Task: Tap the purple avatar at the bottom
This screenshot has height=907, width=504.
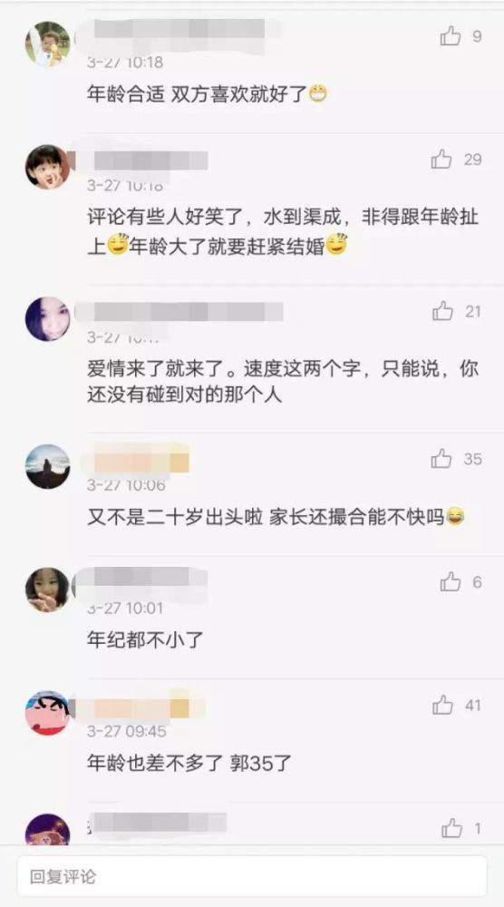Action: [47, 830]
